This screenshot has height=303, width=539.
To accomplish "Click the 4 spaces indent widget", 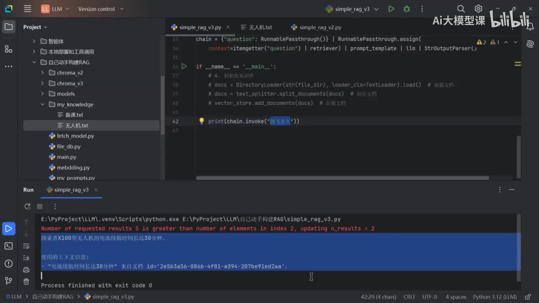I will 456,297.
